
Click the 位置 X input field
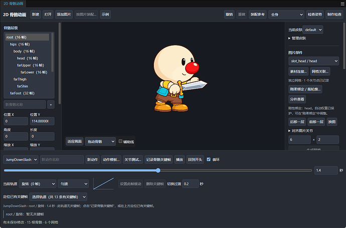(16, 121)
